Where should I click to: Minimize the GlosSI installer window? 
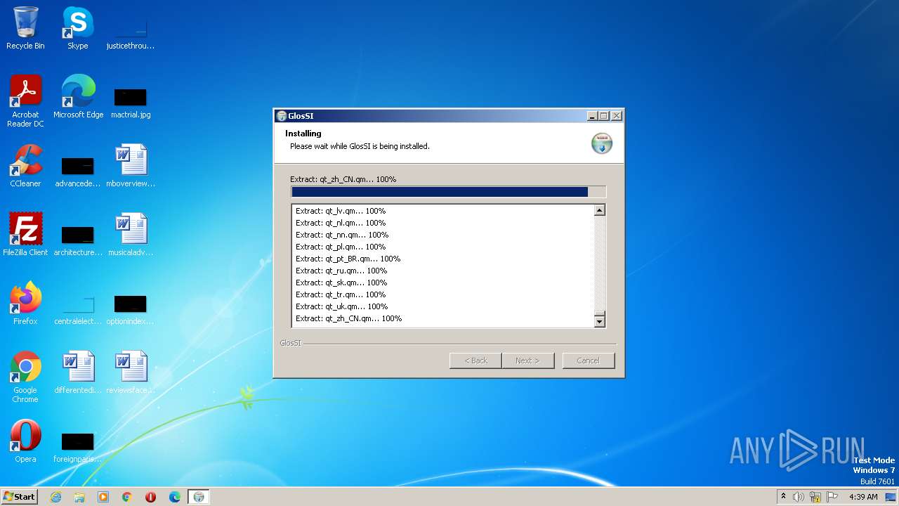pos(592,116)
